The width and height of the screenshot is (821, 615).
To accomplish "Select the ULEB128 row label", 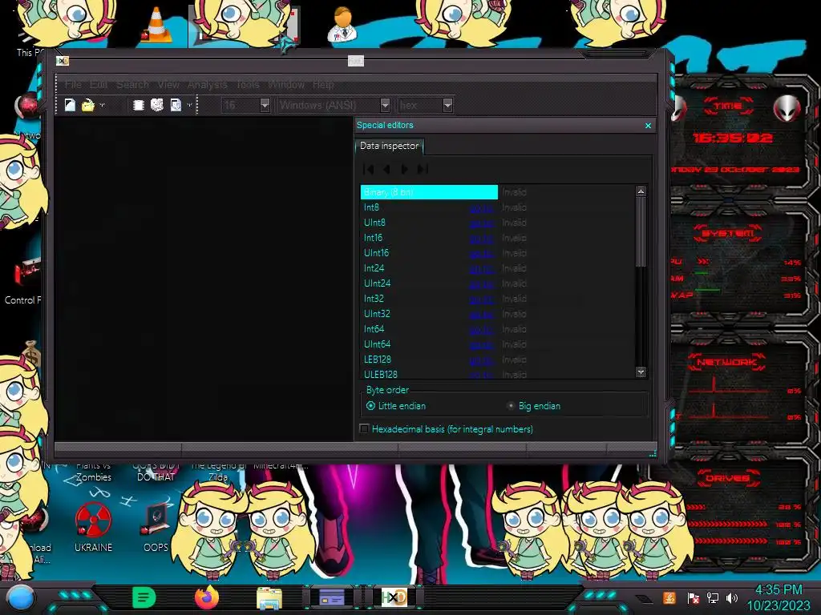I will pos(381,375).
